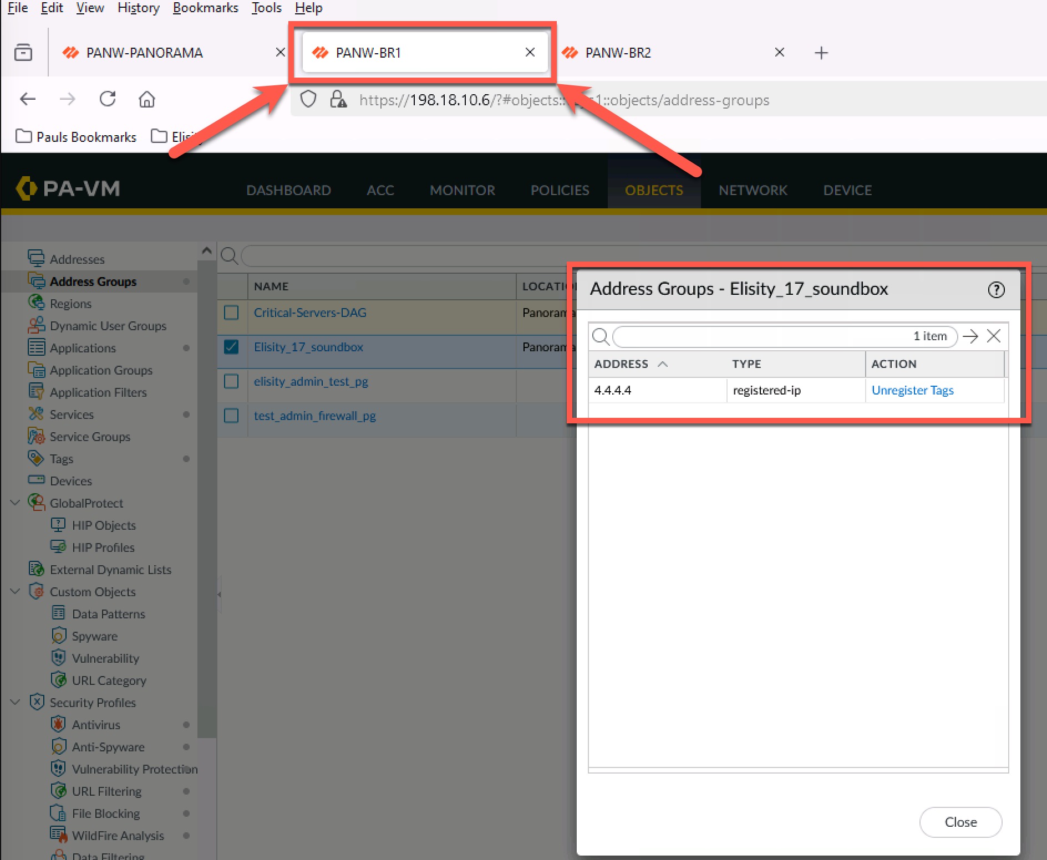Open the NETWORK tab
This screenshot has width=1047, height=860.
point(753,190)
